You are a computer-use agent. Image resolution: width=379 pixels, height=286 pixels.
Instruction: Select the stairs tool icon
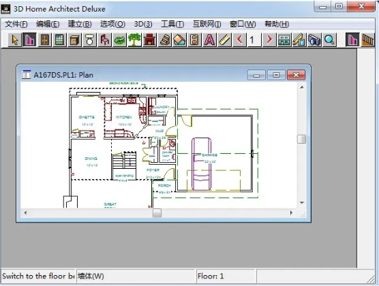[x=164, y=40]
